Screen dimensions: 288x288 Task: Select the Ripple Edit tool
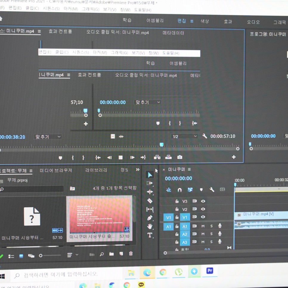[x=150, y=192]
